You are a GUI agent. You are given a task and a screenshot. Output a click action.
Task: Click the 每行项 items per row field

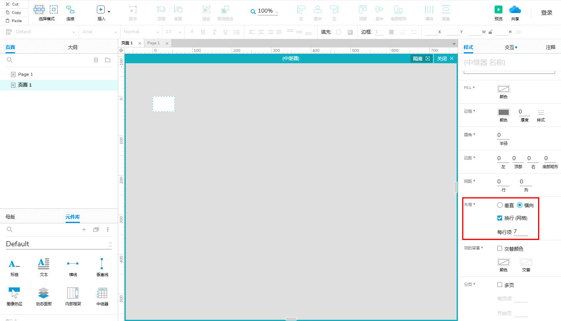tap(520, 232)
